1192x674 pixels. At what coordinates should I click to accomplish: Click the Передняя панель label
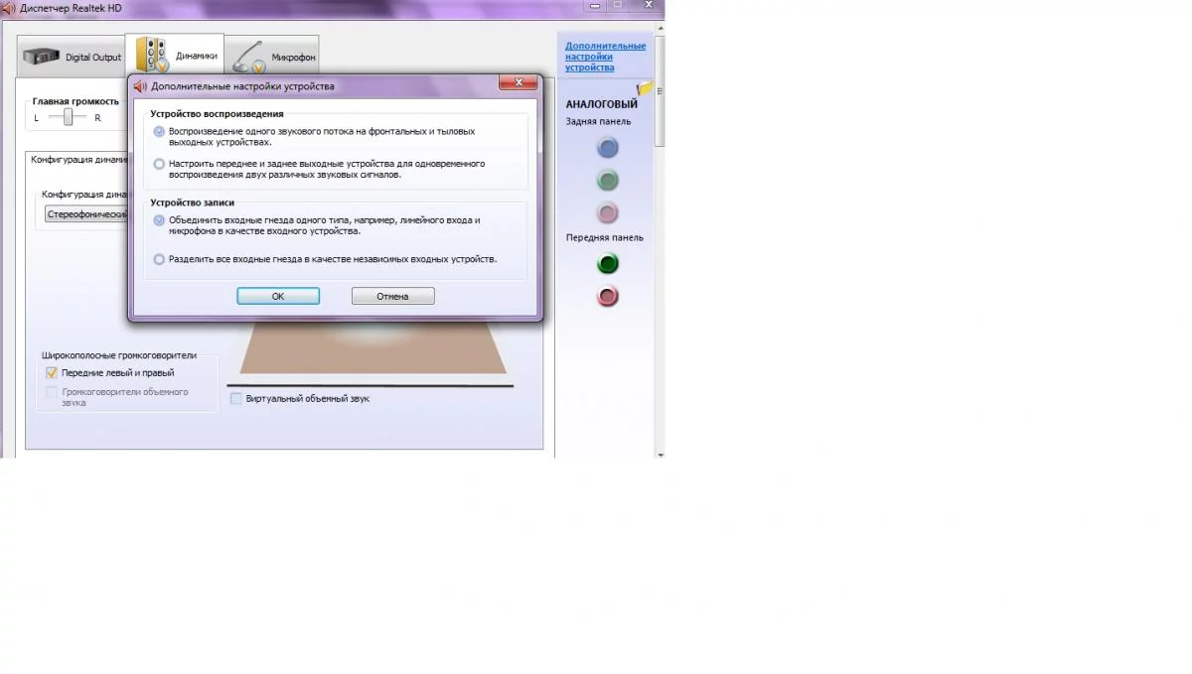(x=604, y=238)
